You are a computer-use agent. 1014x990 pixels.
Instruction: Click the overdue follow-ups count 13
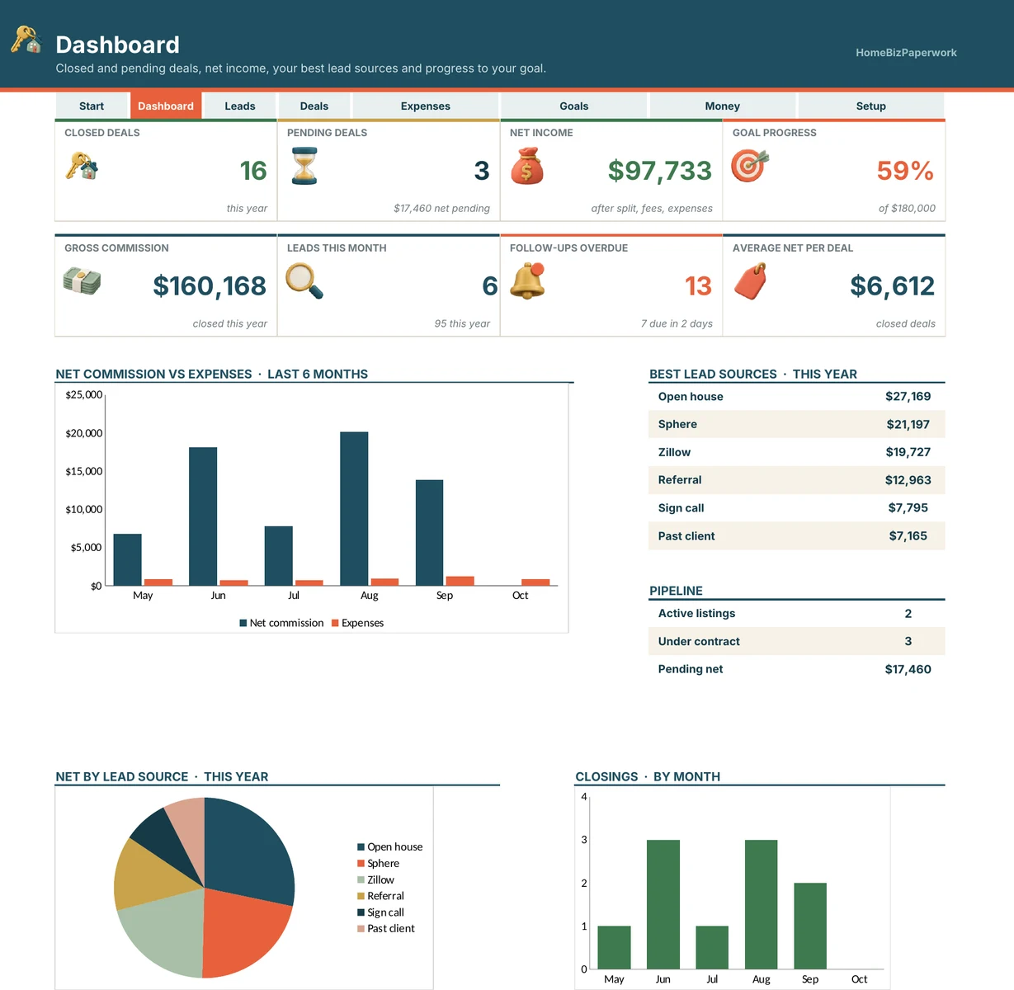(x=698, y=286)
